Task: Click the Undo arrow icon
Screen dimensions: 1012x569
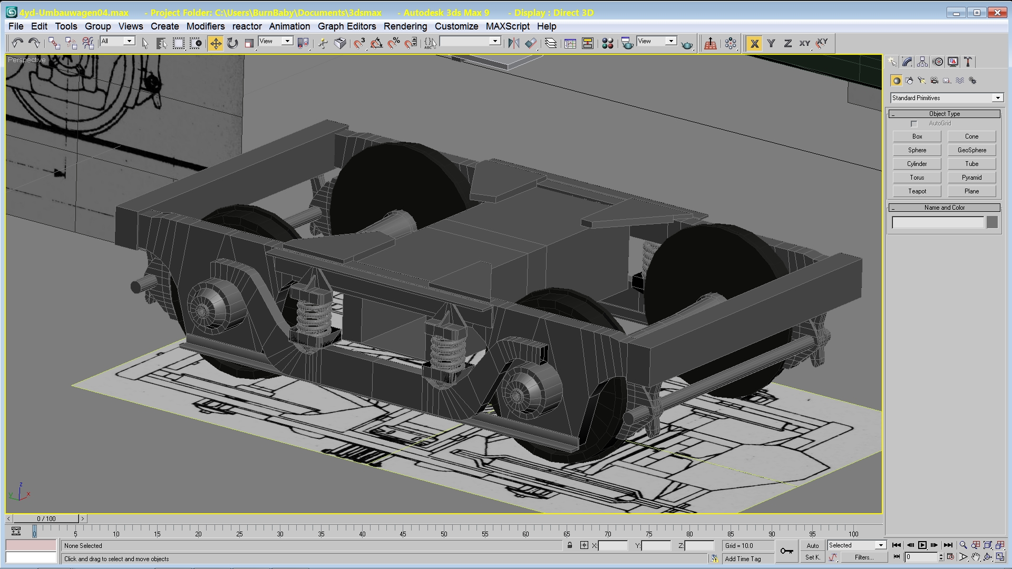Action: click(17, 43)
